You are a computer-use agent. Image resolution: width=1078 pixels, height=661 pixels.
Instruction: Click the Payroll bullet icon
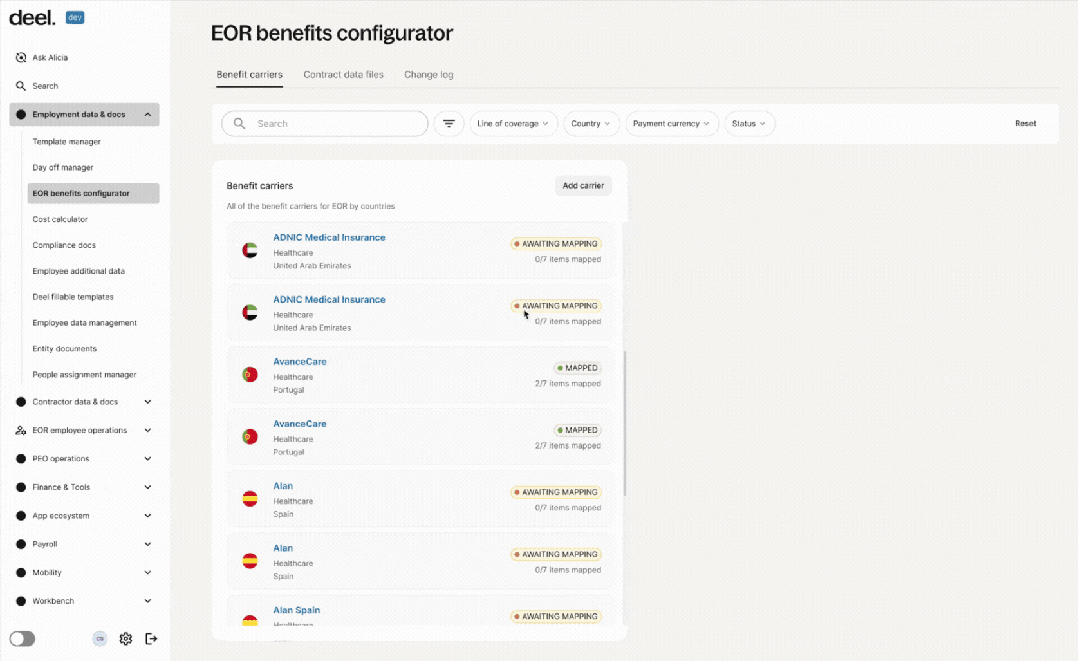click(x=21, y=544)
